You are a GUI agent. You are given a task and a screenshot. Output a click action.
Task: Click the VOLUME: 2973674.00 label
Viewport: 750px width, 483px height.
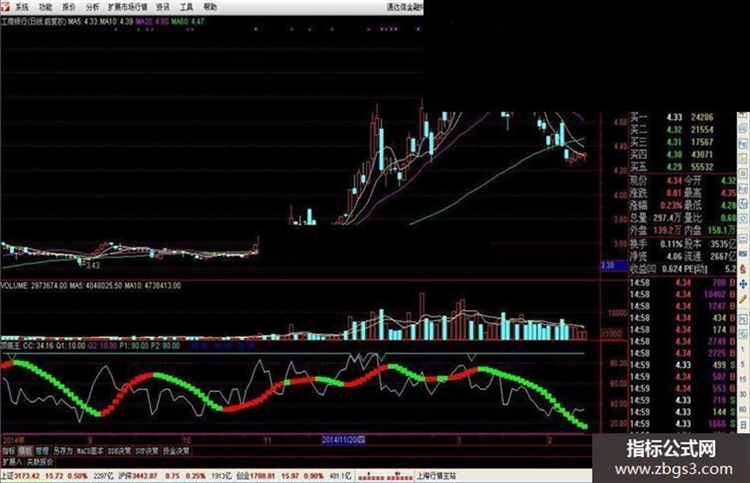pyautogui.click(x=34, y=286)
